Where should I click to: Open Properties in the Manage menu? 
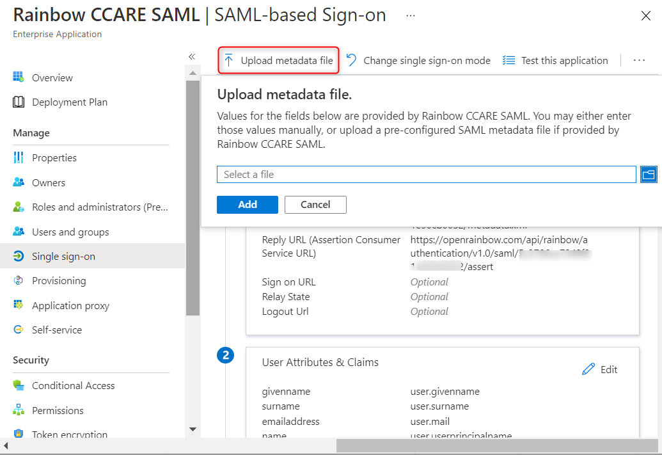(54, 157)
